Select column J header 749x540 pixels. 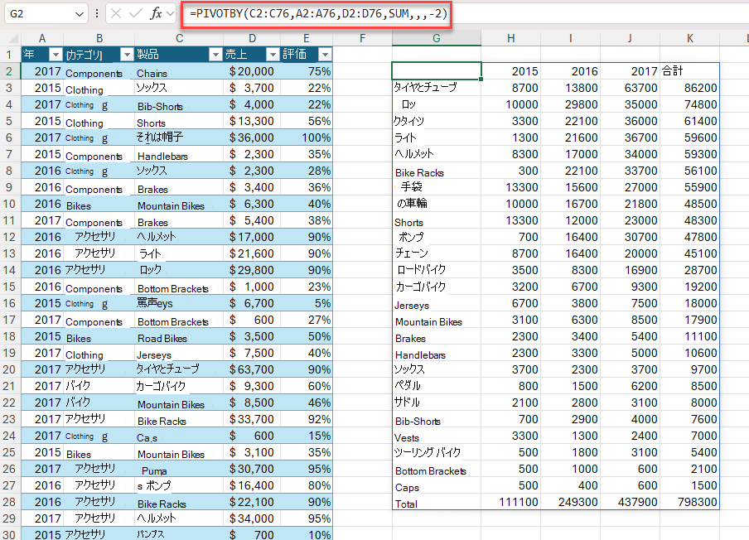coord(630,38)
